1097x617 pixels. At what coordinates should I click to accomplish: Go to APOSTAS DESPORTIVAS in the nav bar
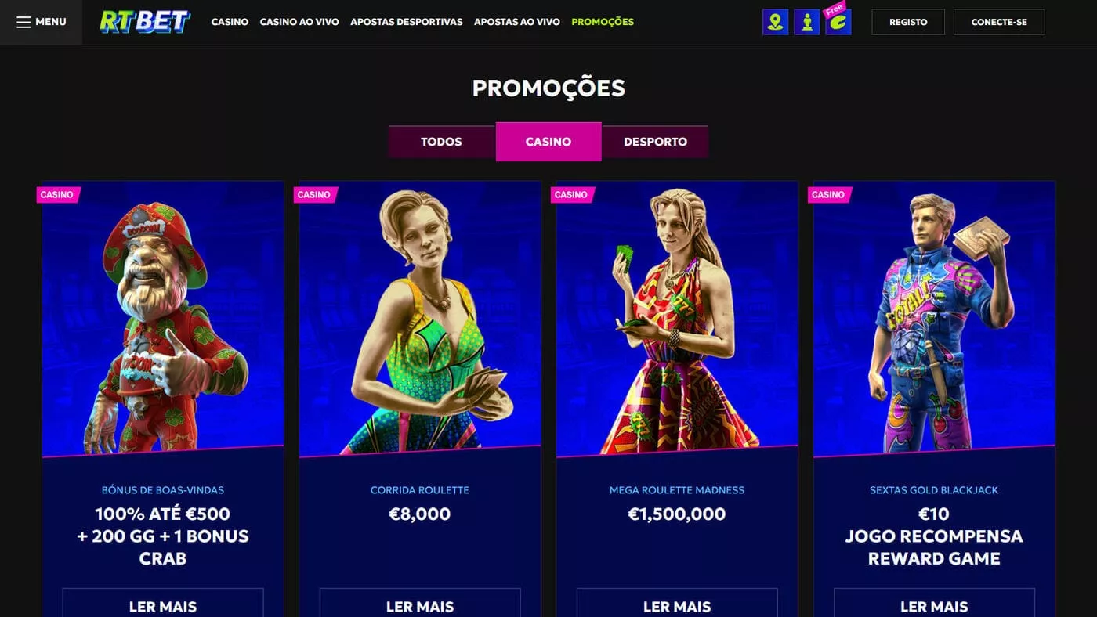click(x=407, y=22)
